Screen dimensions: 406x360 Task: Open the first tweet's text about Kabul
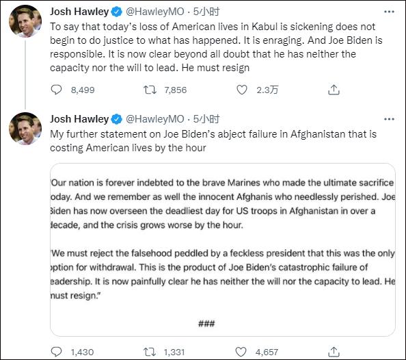216,47
